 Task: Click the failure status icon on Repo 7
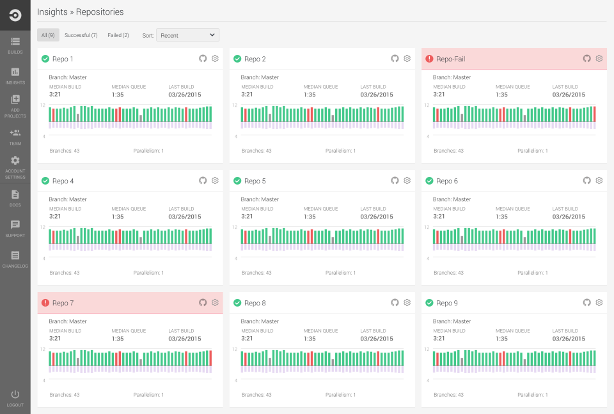(45, 303)
